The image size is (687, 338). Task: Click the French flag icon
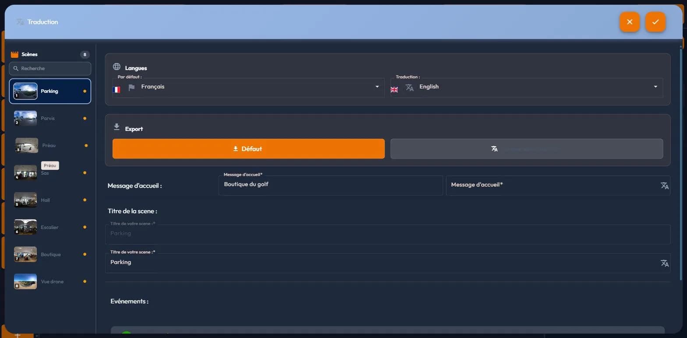(116, 89)
